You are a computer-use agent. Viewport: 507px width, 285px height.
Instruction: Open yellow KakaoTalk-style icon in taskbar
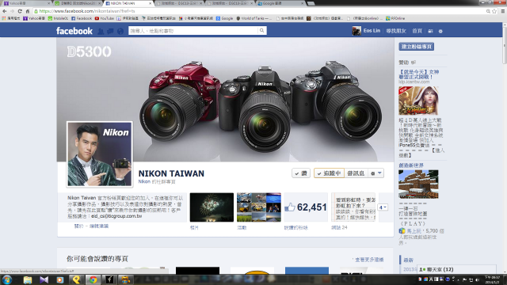point(77,279)
